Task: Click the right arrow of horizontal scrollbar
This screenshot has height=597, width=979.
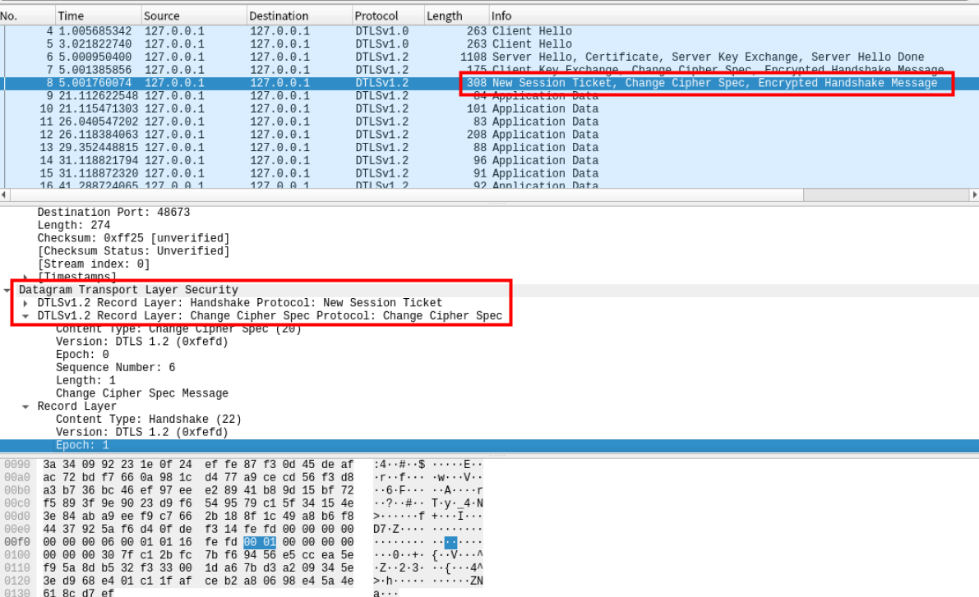Action: [975, 195]
